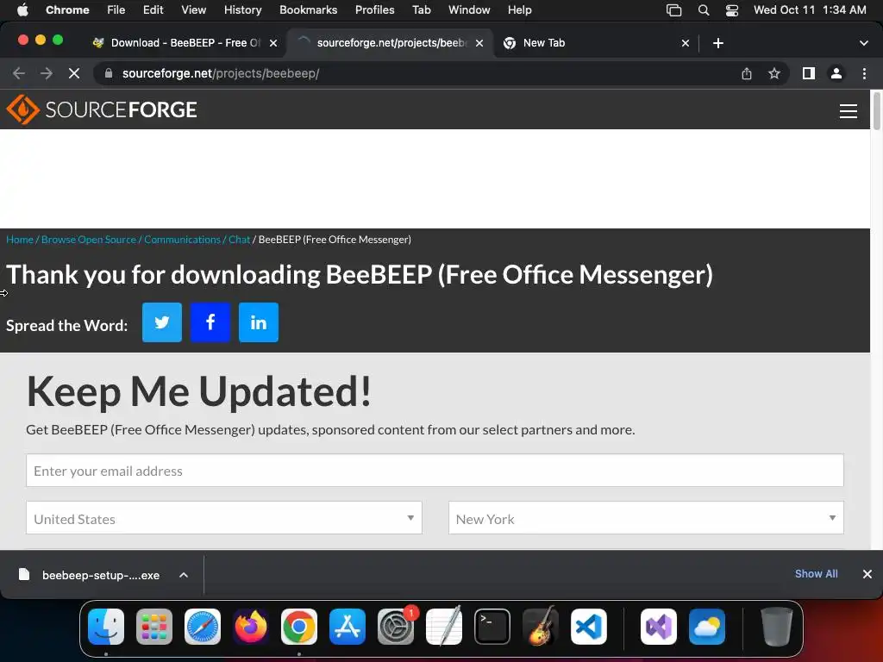Viewport: 883px width, 662px height.
Task: Click the date and time in menu bar
Action: coord(810,10)
